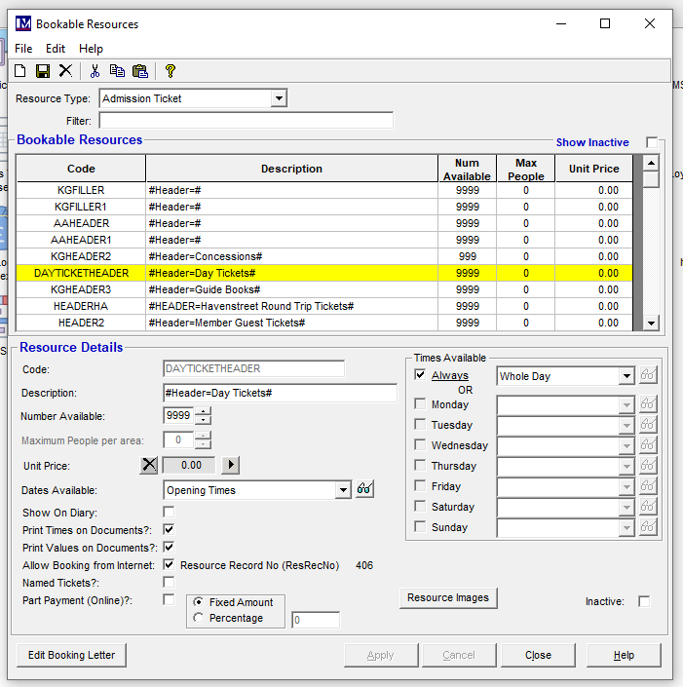The width and height of the screenshot is (683, 687).
Task: Click into the Filter text field
Action: [246, 121]
